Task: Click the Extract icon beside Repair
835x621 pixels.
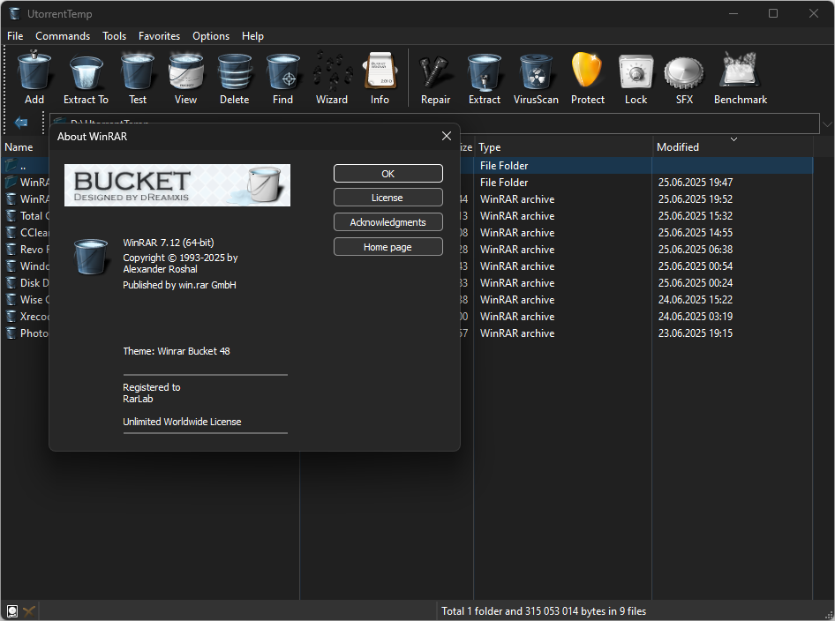Action: click(484, 71)
